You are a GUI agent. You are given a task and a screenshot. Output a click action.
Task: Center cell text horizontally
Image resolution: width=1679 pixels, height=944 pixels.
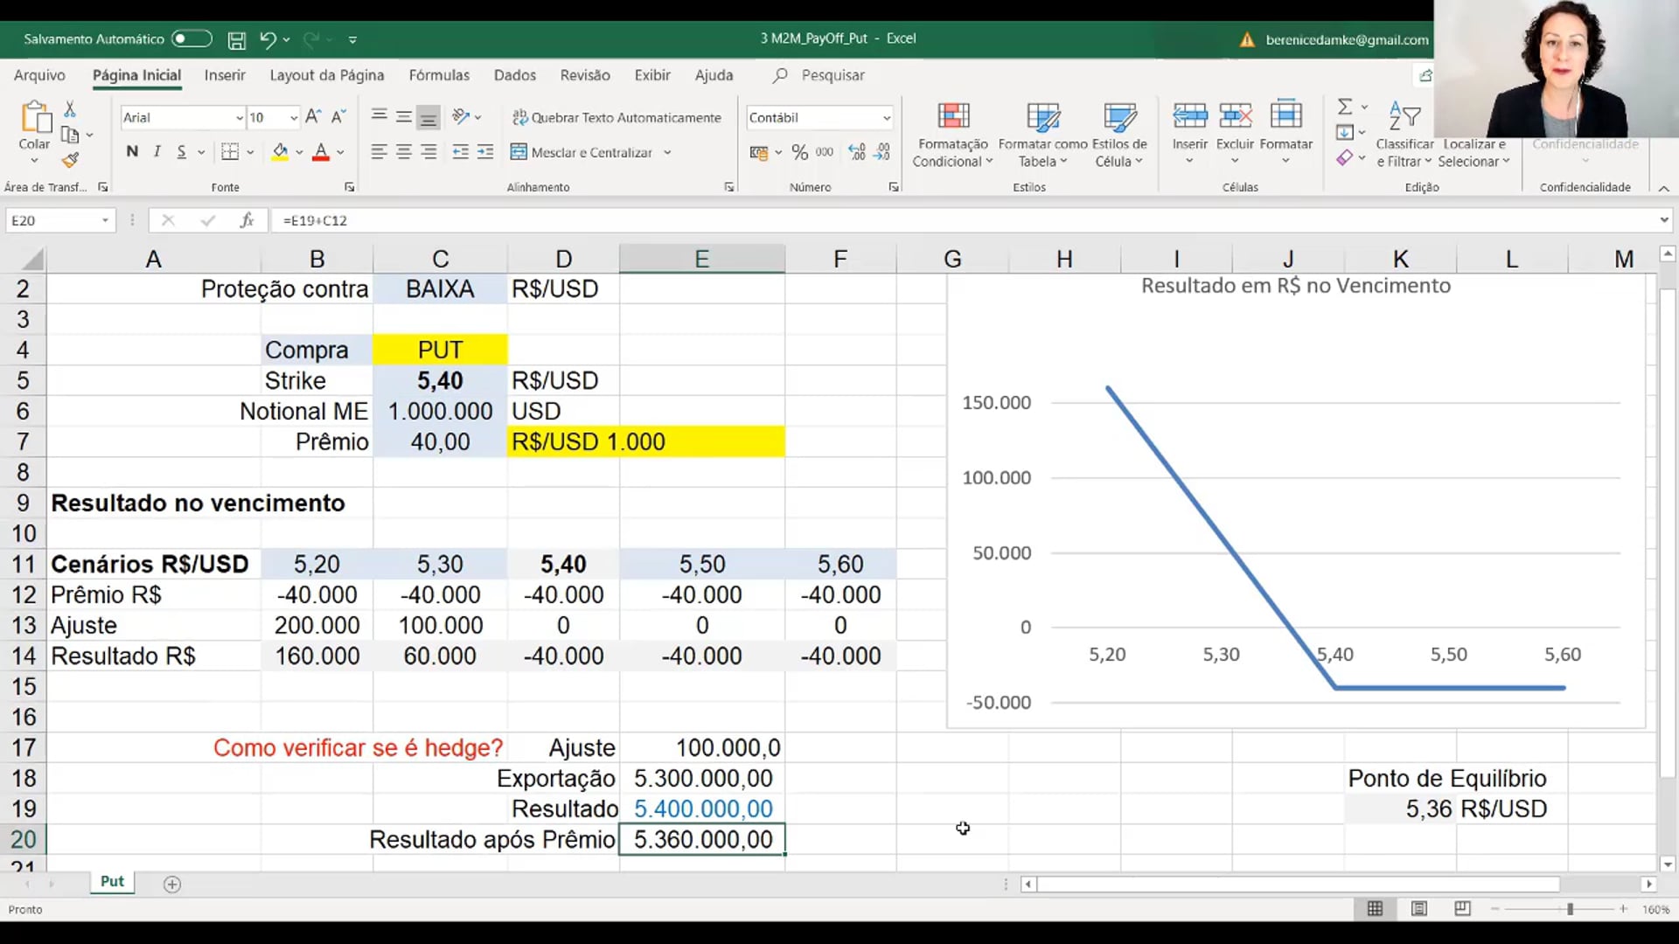pyautogui.click(x=404, y=152)
